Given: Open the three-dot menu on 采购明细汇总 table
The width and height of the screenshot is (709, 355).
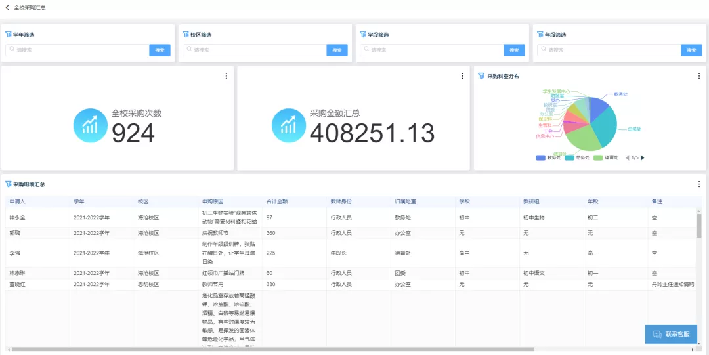Looking at the screenshot, I should (699, 184).
